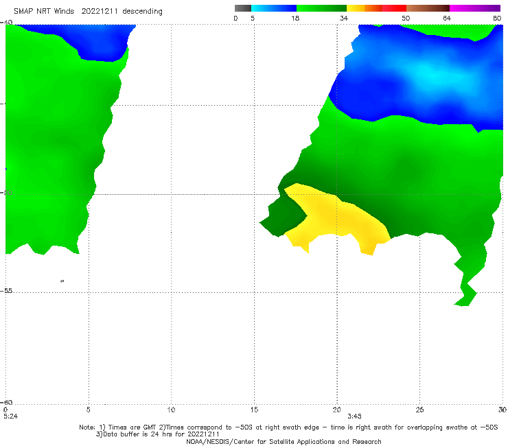Click the longitude axis label '15'
This screenshot has width=508, height=446.
pos(254,410)
